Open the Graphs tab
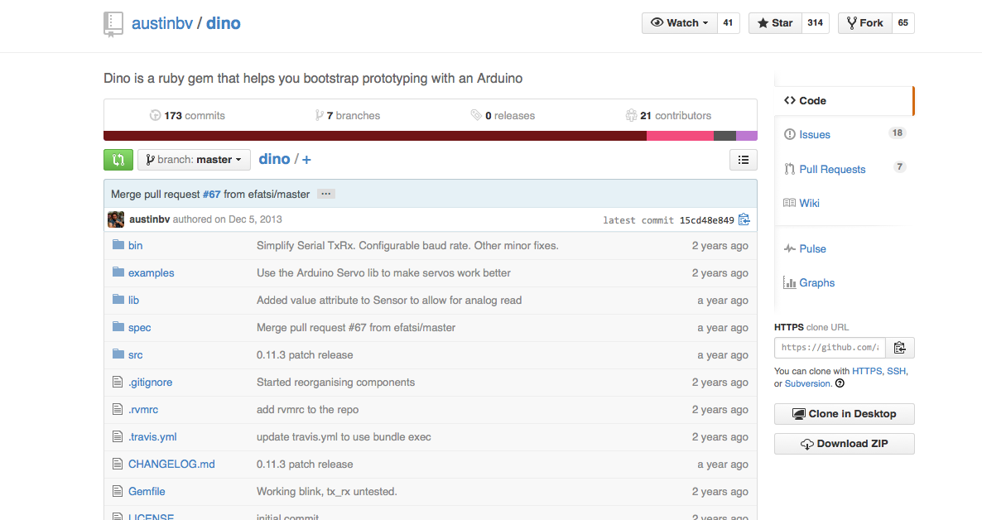 (x=809, y=282)
